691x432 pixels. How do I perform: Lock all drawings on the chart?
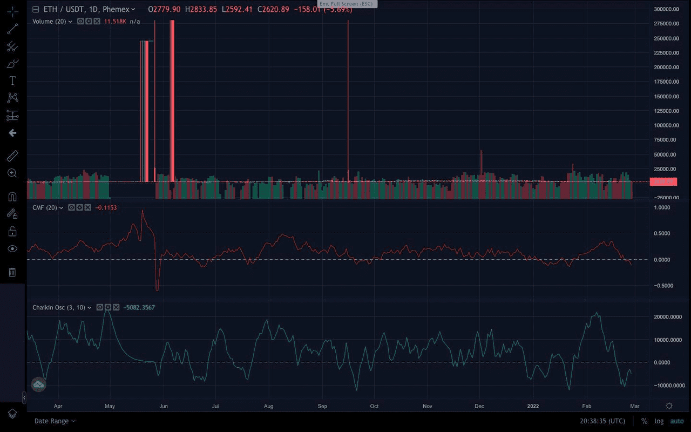point(12,231)
